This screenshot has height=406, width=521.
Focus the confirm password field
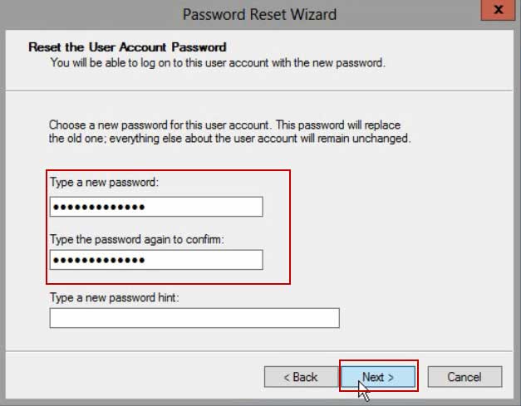point(156,260)
